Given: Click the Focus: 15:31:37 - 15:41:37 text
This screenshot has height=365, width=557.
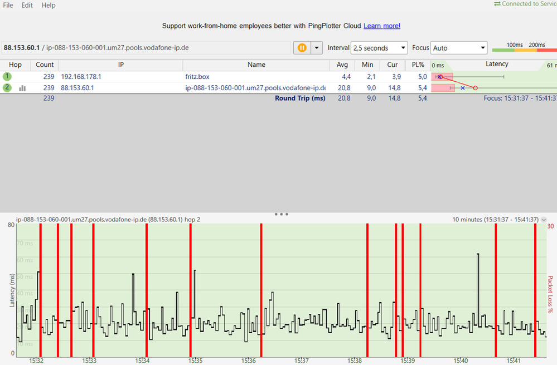Looking at the screenshot, I should point(520,98).
